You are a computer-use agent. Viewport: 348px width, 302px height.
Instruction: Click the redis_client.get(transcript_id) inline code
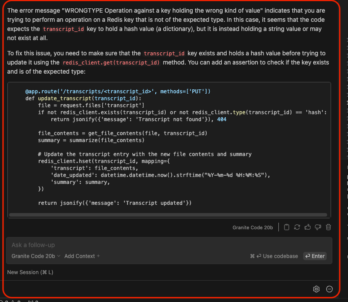[111, 62]
